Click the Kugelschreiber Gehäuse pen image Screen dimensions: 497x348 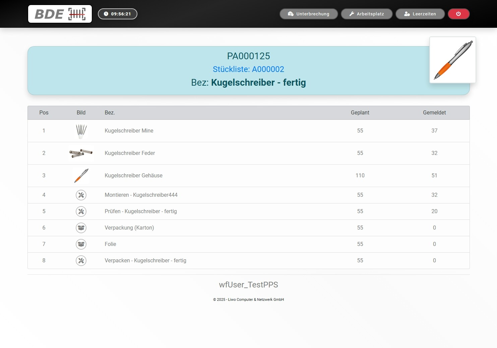point(81,176)
